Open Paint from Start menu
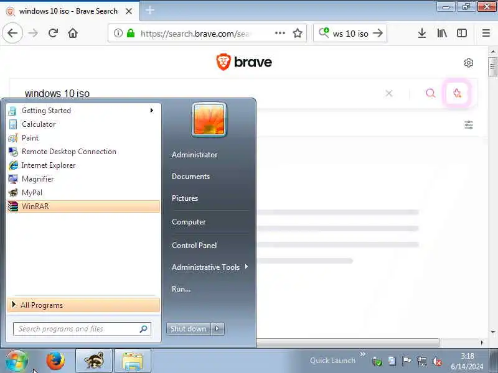The width and height of the screenshot is (498, 373). click(83, 138)
